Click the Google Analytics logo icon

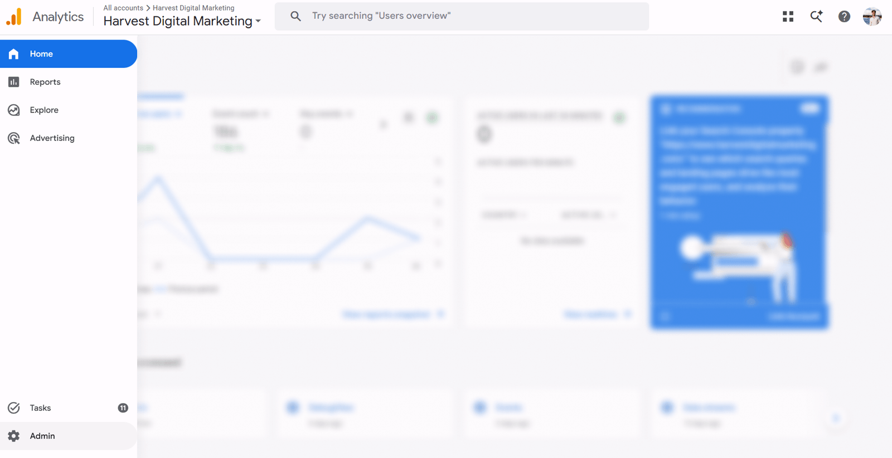(x=14, y=17)
